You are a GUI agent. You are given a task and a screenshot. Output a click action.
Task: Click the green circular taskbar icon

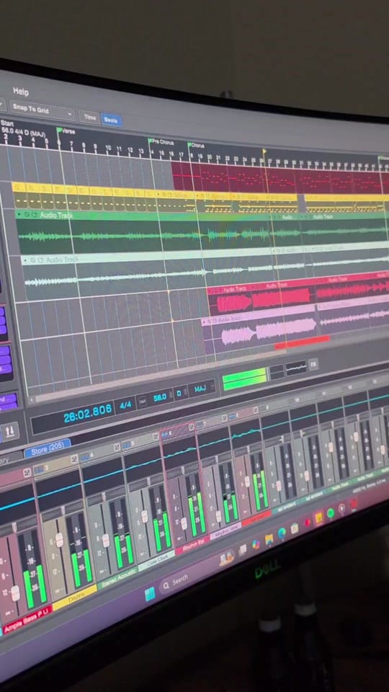click(331, 514)
